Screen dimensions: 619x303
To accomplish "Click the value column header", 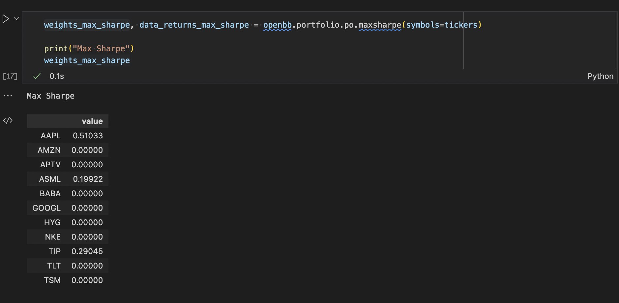I will click(x=92, y=121).
